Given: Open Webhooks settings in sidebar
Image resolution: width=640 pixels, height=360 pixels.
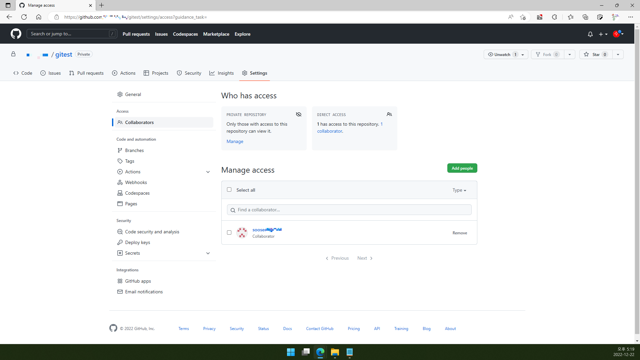Looking at the screenshot, I should 164,182.
